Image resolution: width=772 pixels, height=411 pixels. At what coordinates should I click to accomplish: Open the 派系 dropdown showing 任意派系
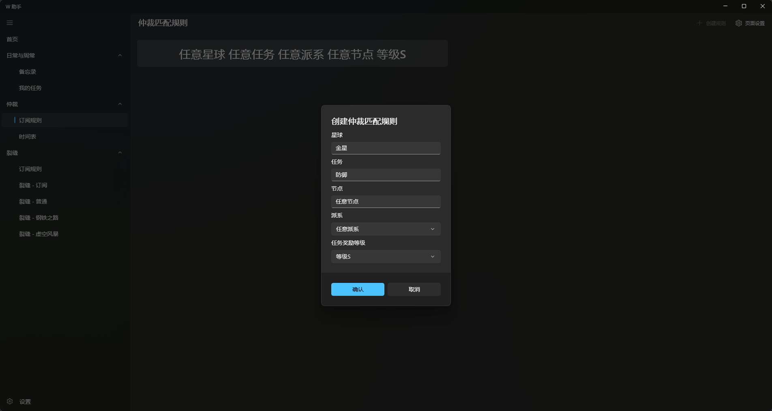tap(386, 229)
